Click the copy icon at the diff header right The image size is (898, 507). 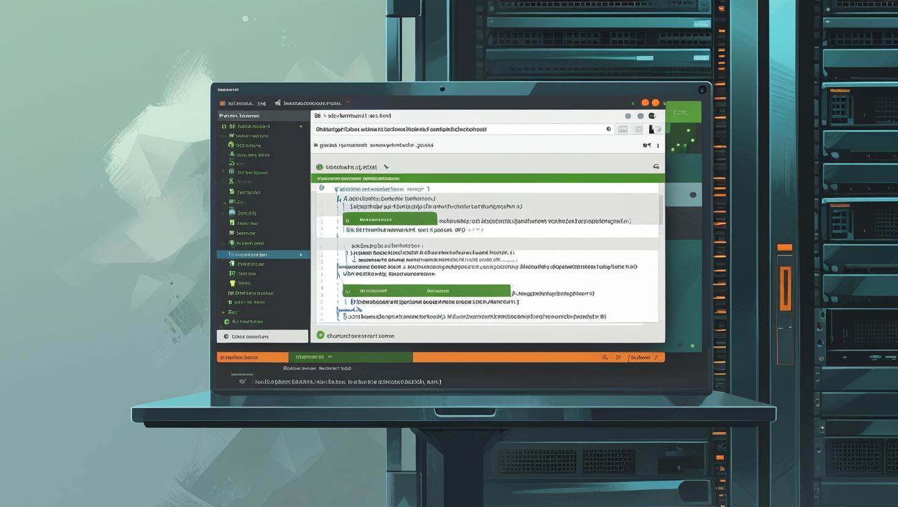656,166
